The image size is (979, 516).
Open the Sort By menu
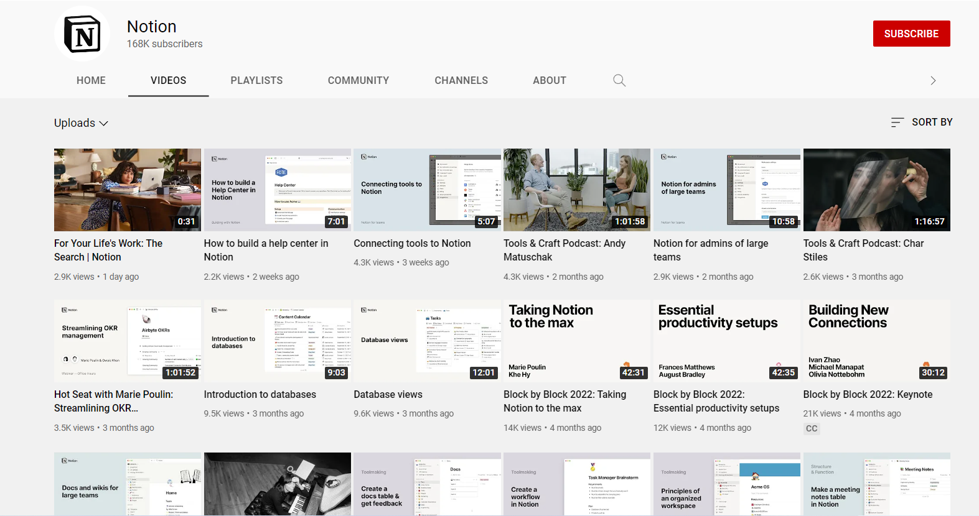(x=922, y=122)
